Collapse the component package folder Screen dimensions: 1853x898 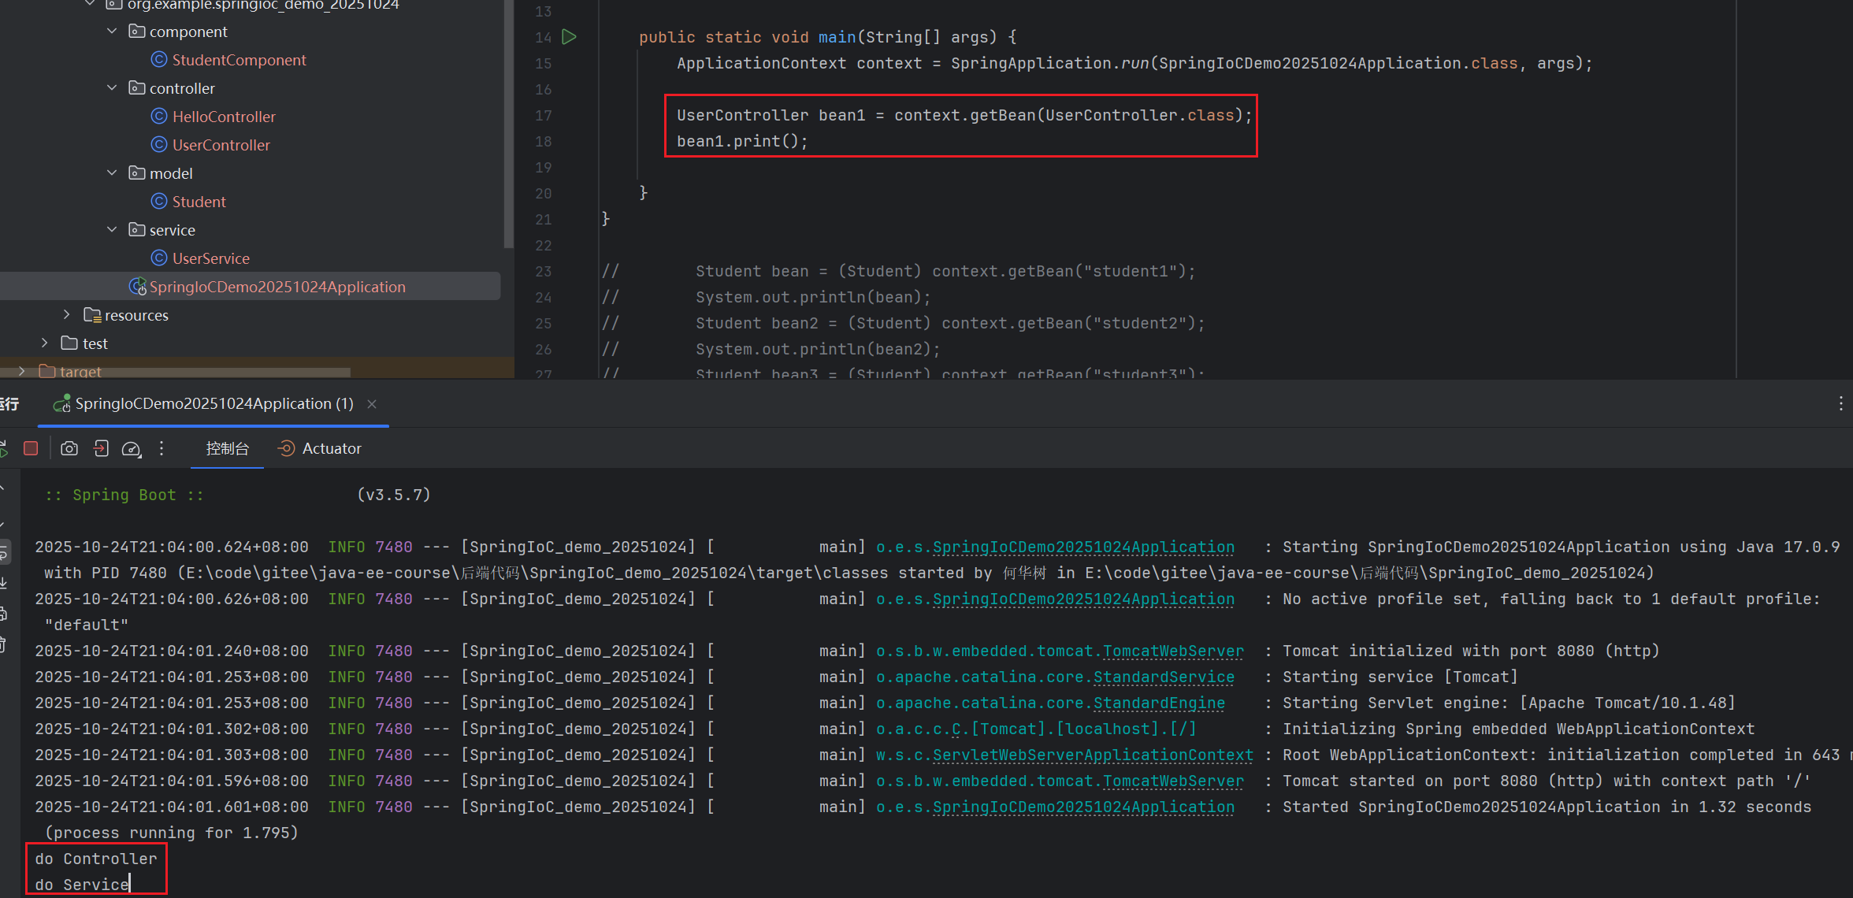tap(112, 32)
